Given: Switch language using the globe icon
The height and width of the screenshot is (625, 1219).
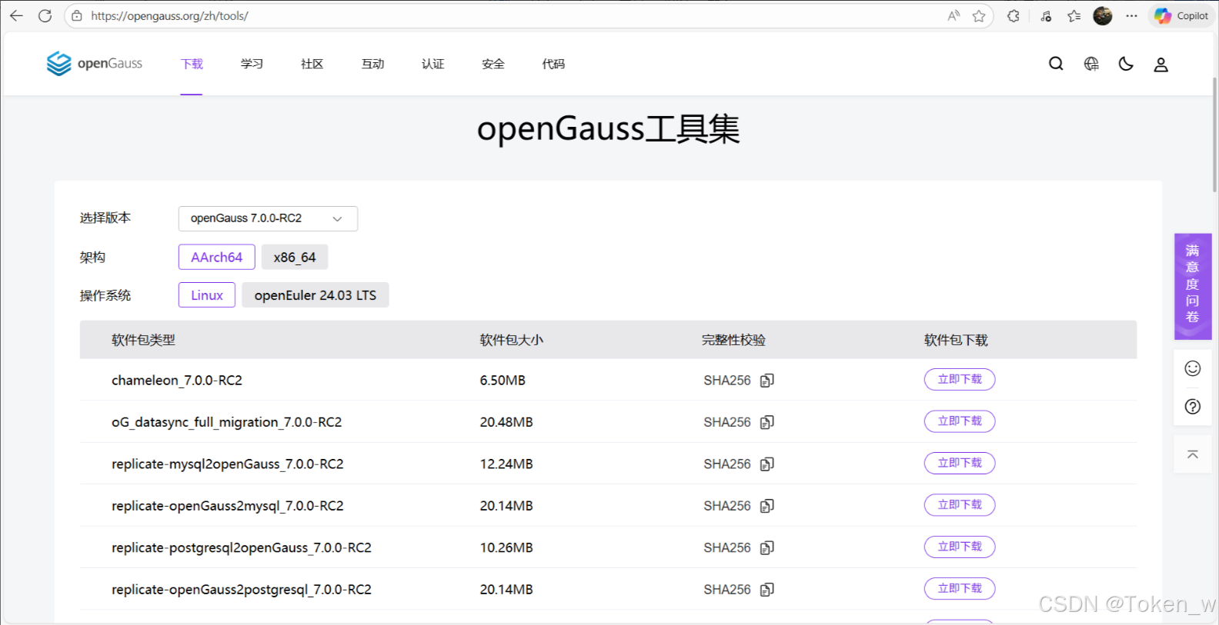Looking at the screenshot, I should [1091, 64].
